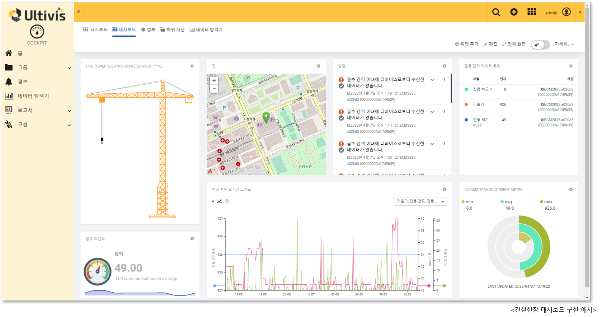Enter 전체 화면 mode
The image size is (611, 317).
pyautogui.click(x=514, y=44)
